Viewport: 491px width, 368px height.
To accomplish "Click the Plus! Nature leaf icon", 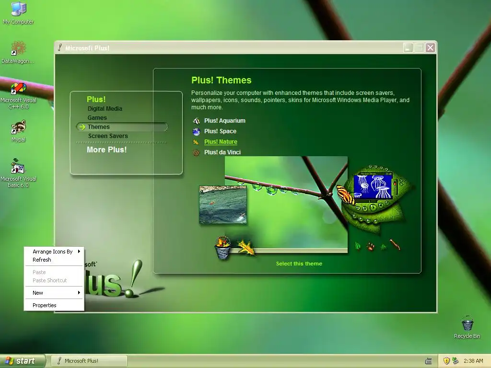I will tap(196, 142).
